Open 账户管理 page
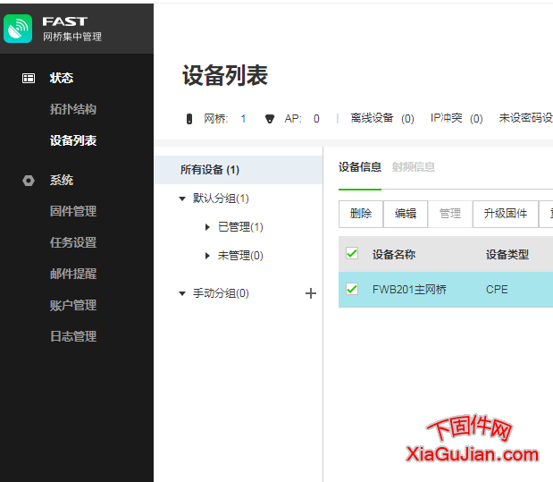The width and height of the screenshot is (553, 482). tap(73, 305)
